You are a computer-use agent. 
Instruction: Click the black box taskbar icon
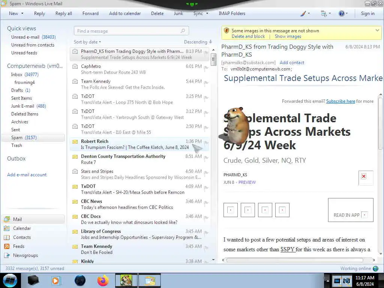(x=33, y=280)
